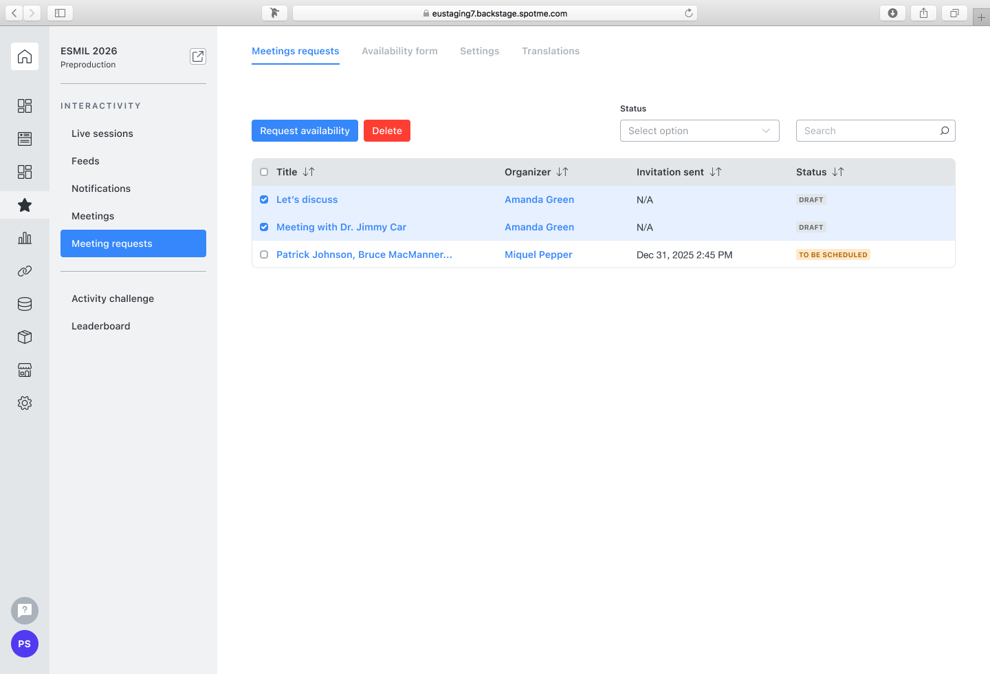Open Leaderboard in the sidebar
This screenshot has height=674, width=990.
pyautogui.click(x=101, y=326)
